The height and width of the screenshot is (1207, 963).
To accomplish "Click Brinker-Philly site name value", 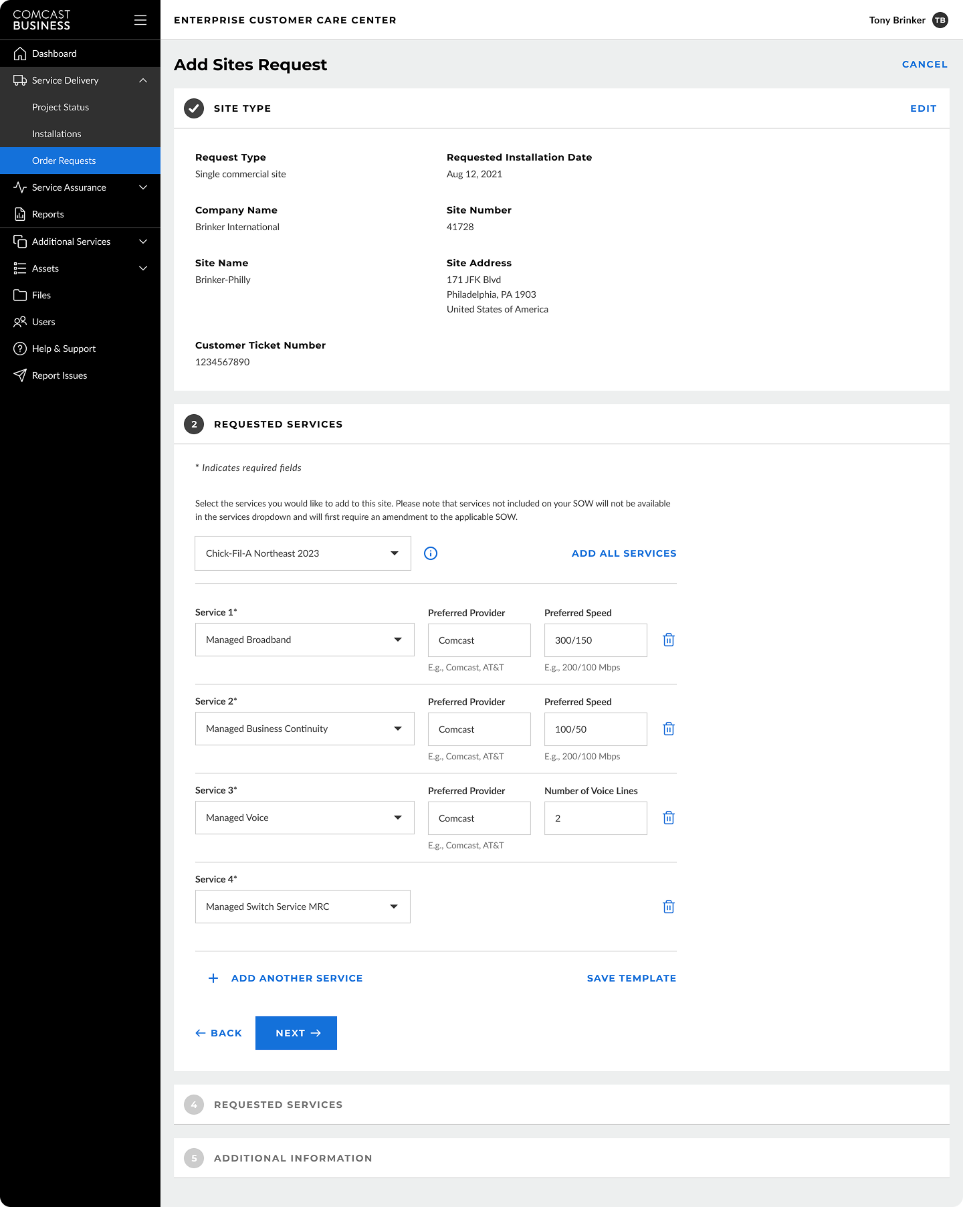I will 223,280.
